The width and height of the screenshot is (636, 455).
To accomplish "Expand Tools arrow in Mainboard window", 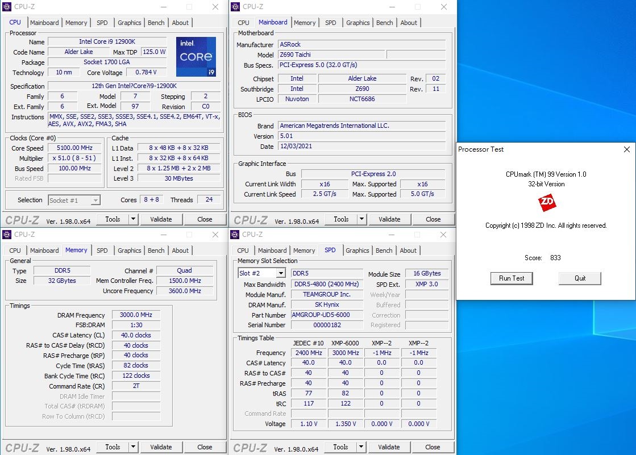I will point(361,219).
